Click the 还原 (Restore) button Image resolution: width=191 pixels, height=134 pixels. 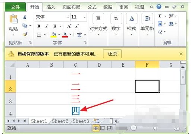[112, 54]
